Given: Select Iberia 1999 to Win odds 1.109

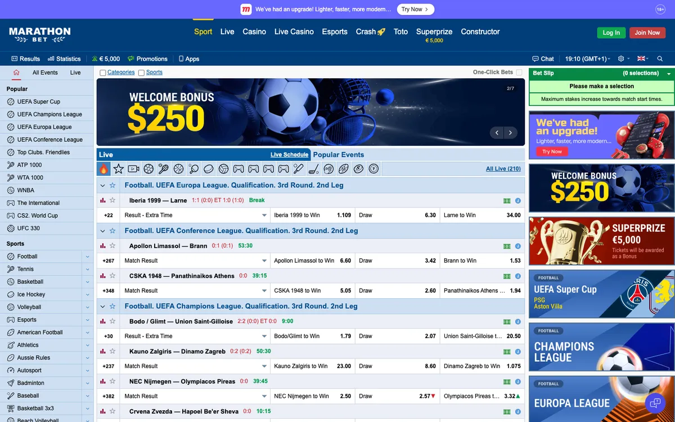Looking at the screenshot, I should pos(312,215).
